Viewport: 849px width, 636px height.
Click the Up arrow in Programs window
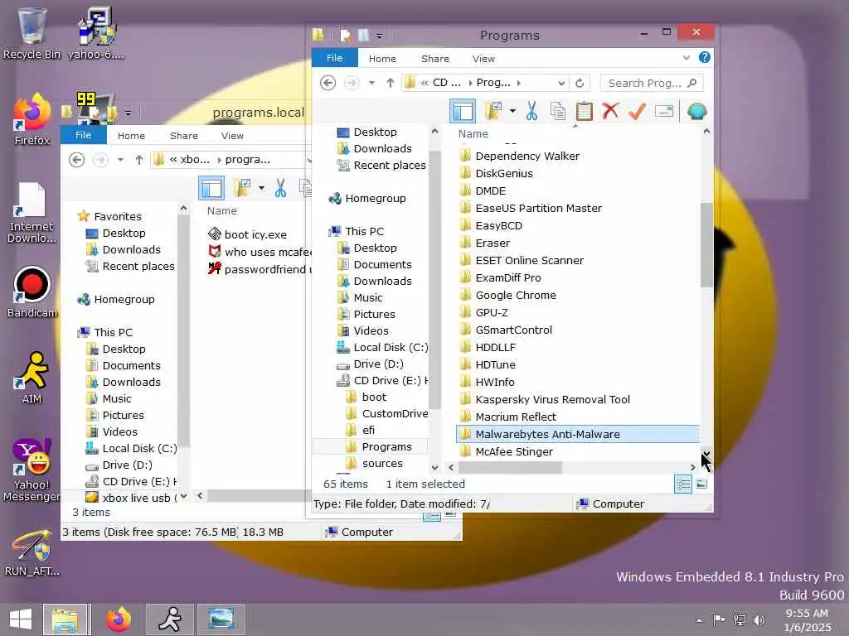391,83
